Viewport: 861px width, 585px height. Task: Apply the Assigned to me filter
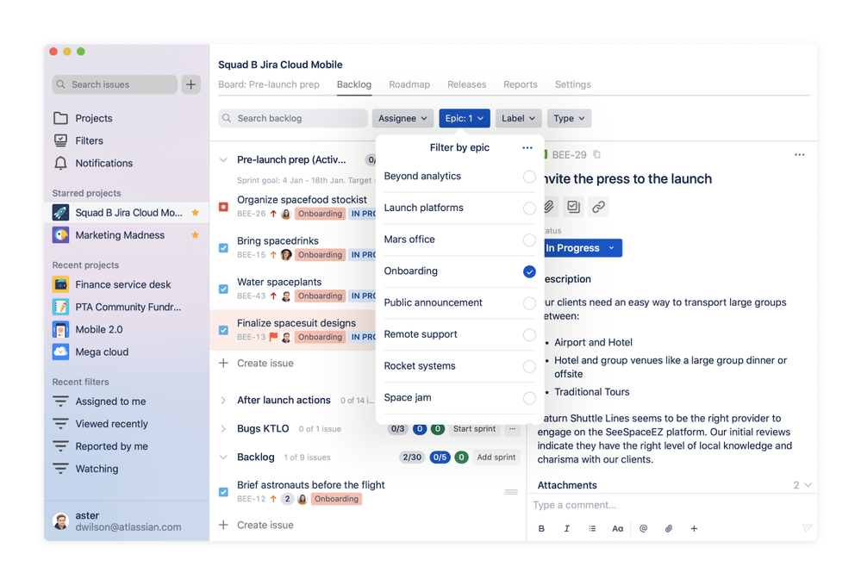tap(110, 401)
